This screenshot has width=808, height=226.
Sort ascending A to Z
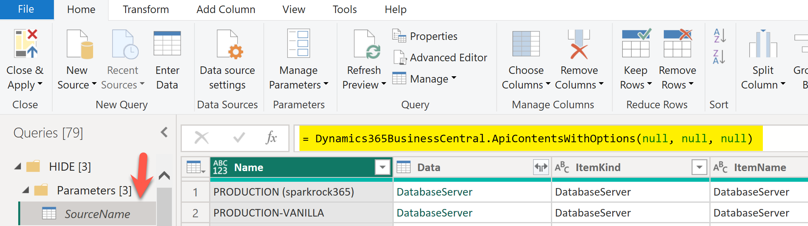tap(719, 36)
